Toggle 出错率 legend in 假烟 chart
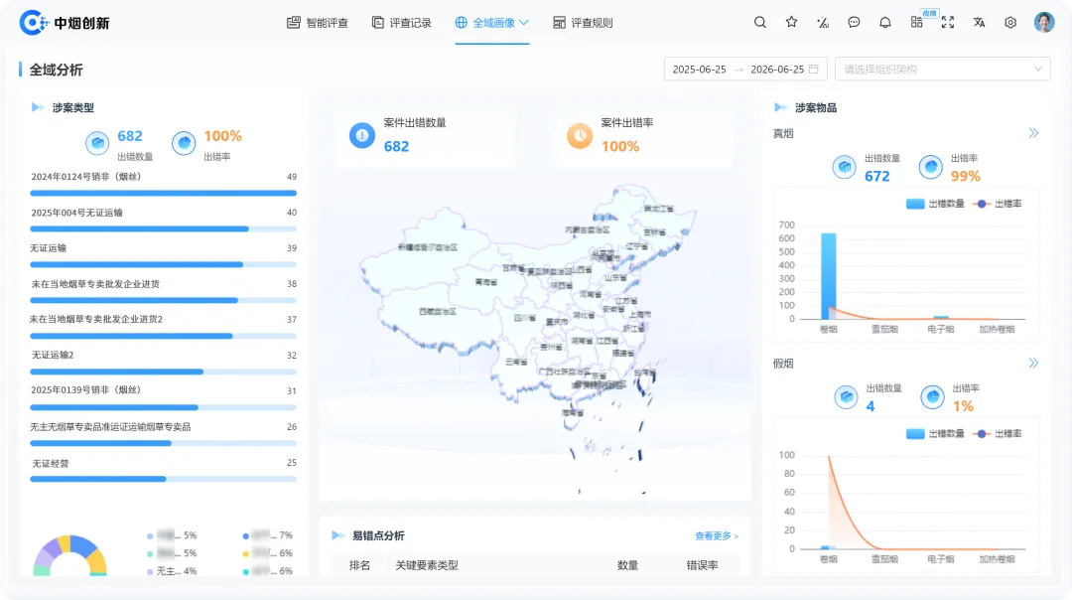Image resolution: width=1072 pixels, height=600 pixels. coord(997,433)
